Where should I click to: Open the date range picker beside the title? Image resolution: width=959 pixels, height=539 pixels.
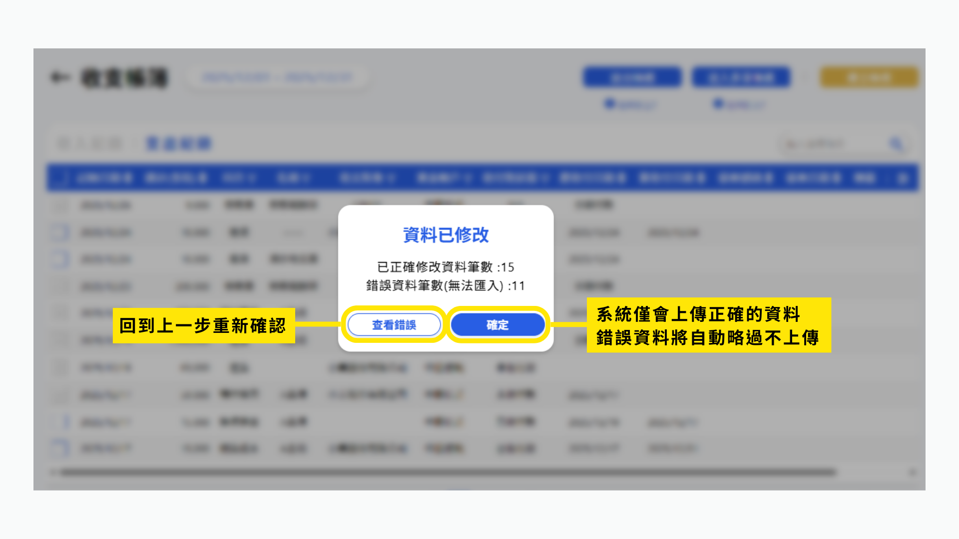pos(278,77)
